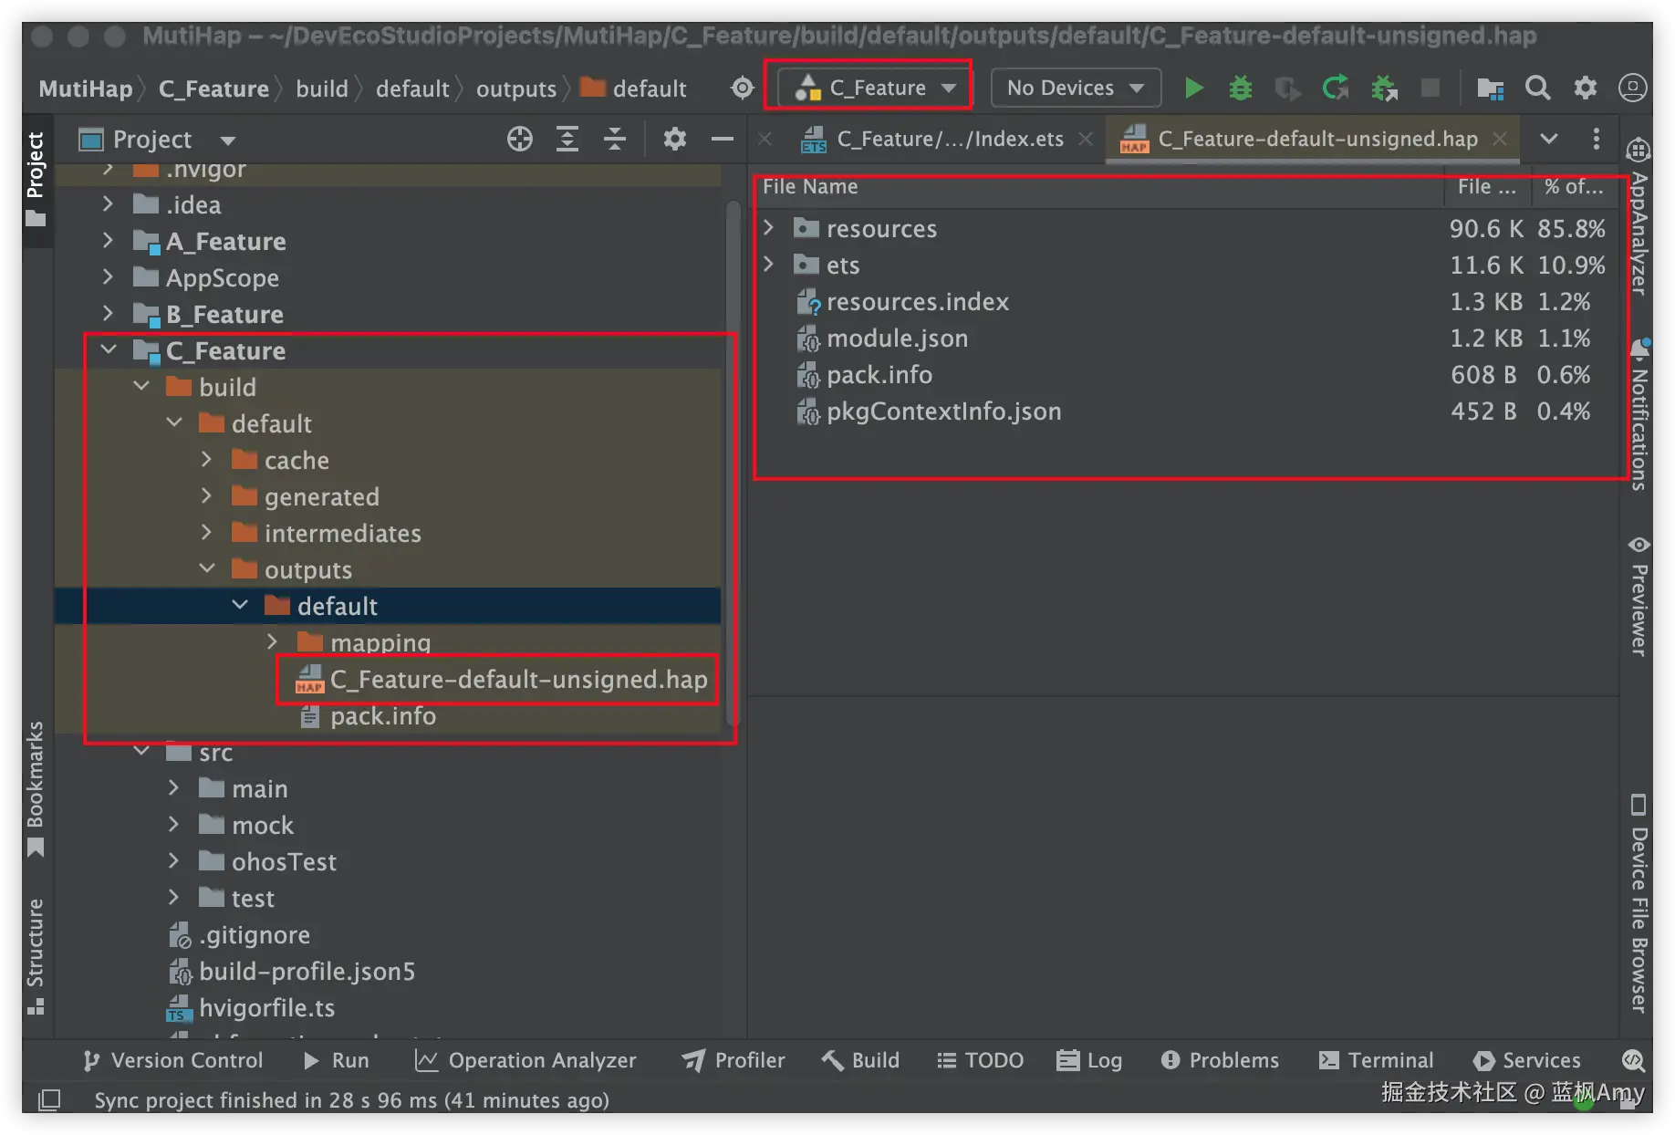Open the project structure icon in toolbar
The height and width of the screenshot is (1135, 1675).
pyautogui.click(x=1490, y=89)
